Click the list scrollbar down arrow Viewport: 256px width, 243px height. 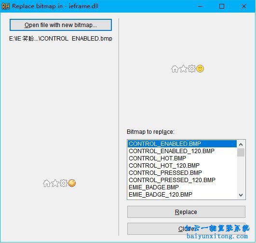[241, 195]
